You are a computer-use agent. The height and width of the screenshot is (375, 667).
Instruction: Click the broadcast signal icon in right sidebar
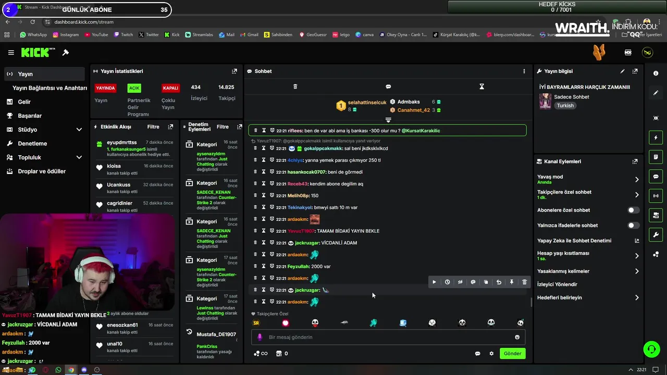[x=656, y=196]
